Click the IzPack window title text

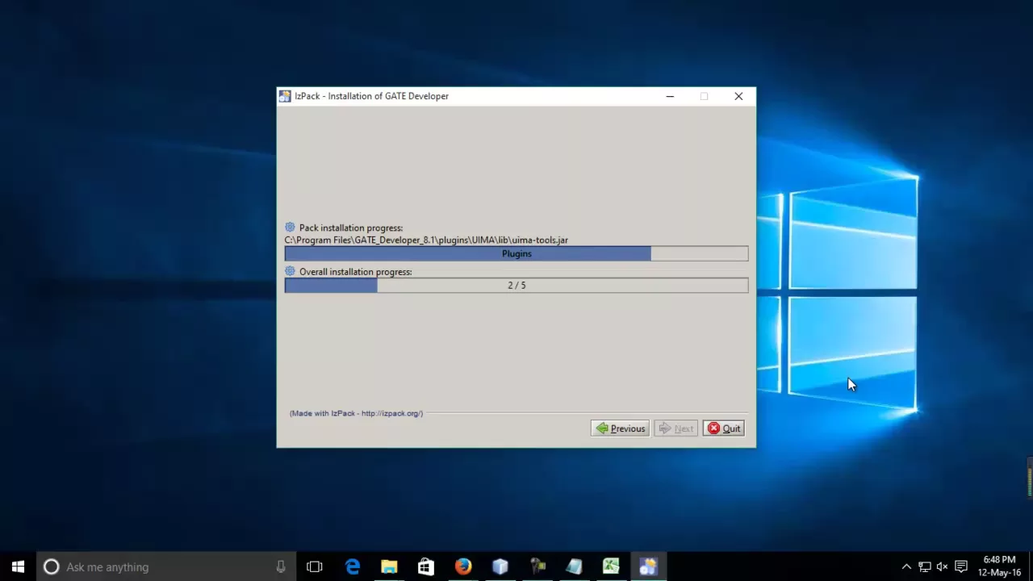pos(371,96)
